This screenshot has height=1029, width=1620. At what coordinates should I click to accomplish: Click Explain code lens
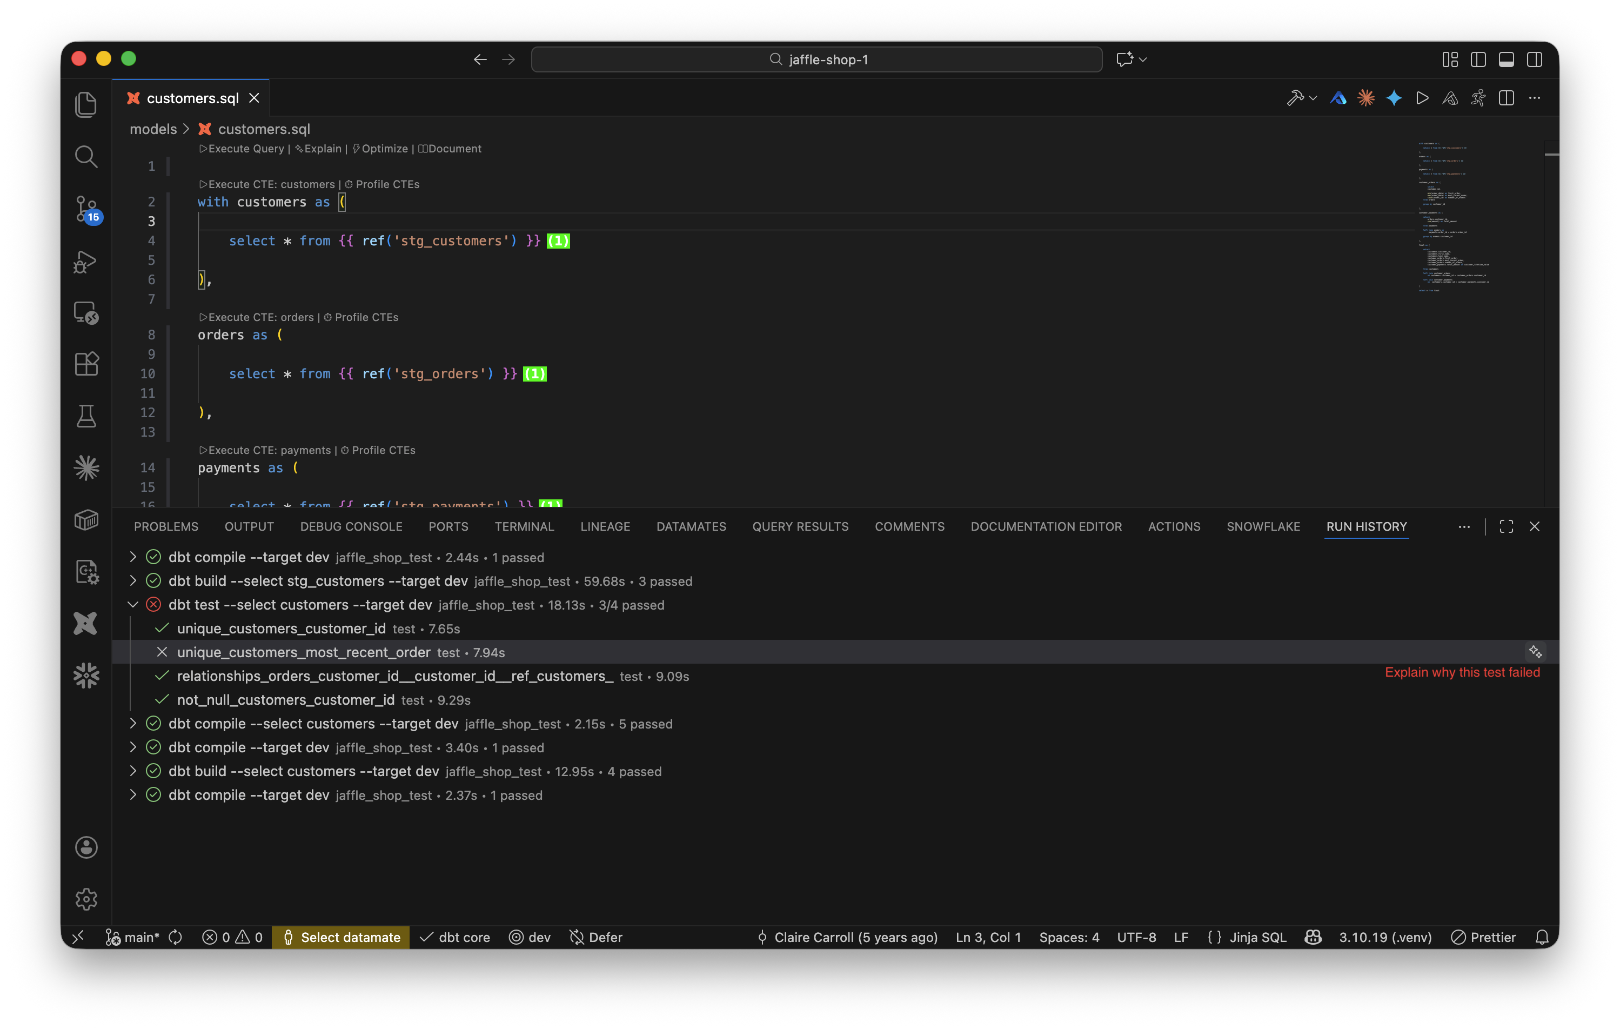click(318, 149)
